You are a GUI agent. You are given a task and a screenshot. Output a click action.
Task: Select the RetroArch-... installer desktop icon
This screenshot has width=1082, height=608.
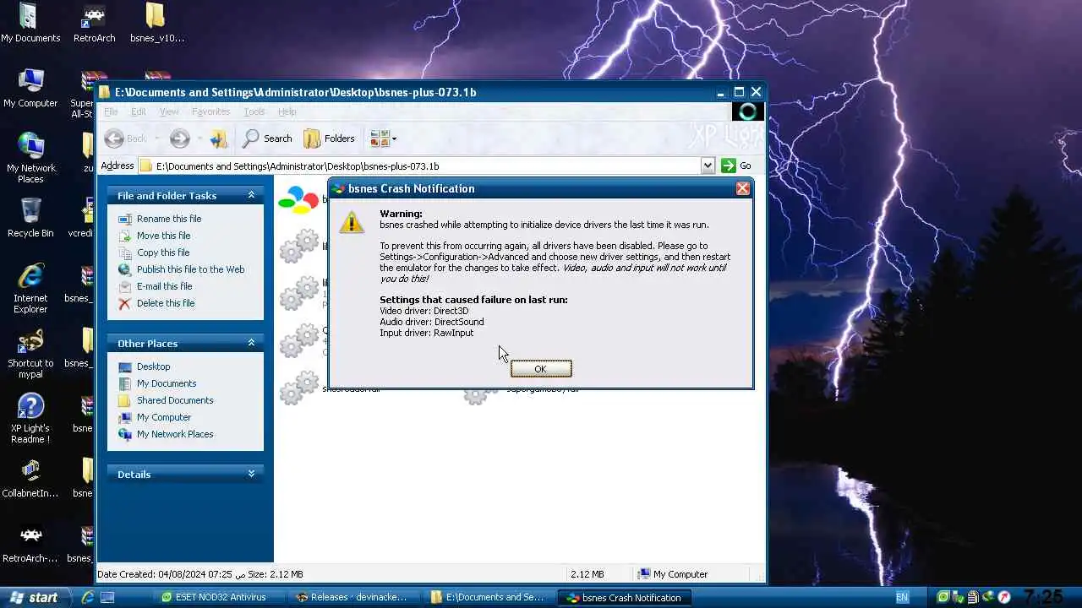click(30, 543)
